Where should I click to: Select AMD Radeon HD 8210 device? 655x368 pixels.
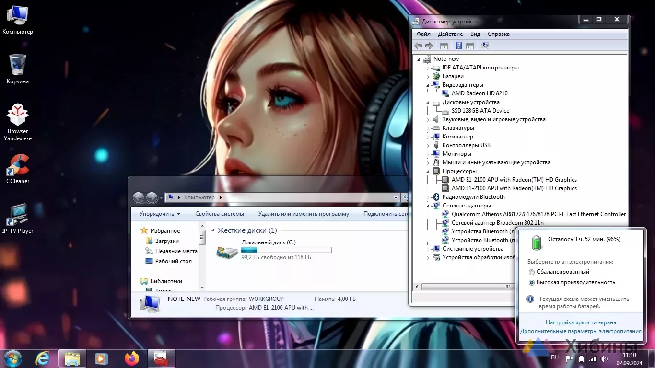coord(480,93)
